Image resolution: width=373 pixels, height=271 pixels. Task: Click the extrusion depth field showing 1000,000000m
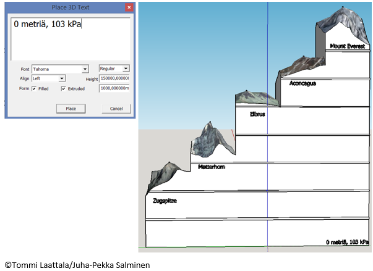115,89
